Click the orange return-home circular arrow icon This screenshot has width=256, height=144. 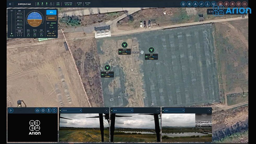tap(238, 4)
